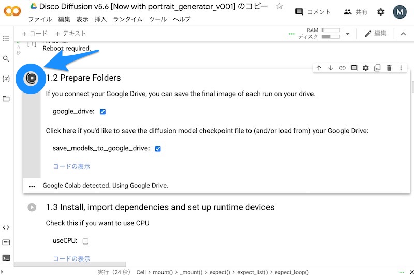
Task: Open the table of contents panel
Action: 6,39
